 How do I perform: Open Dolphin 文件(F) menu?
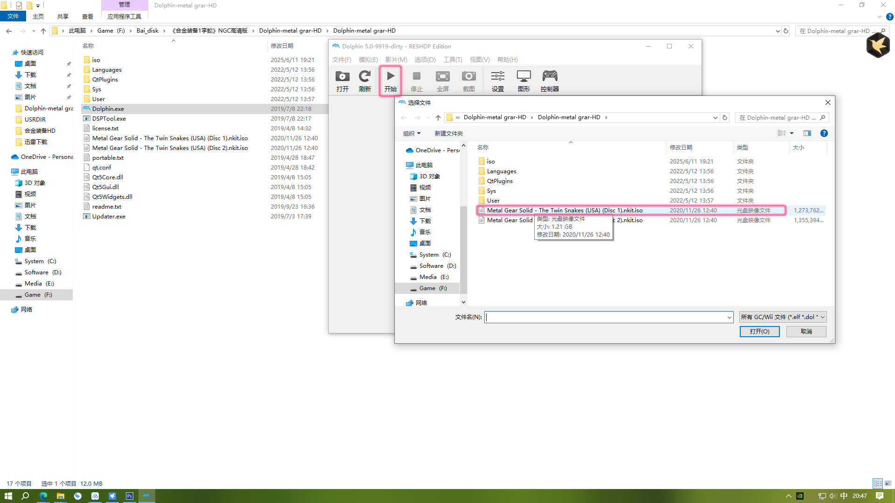coord(342,60)
